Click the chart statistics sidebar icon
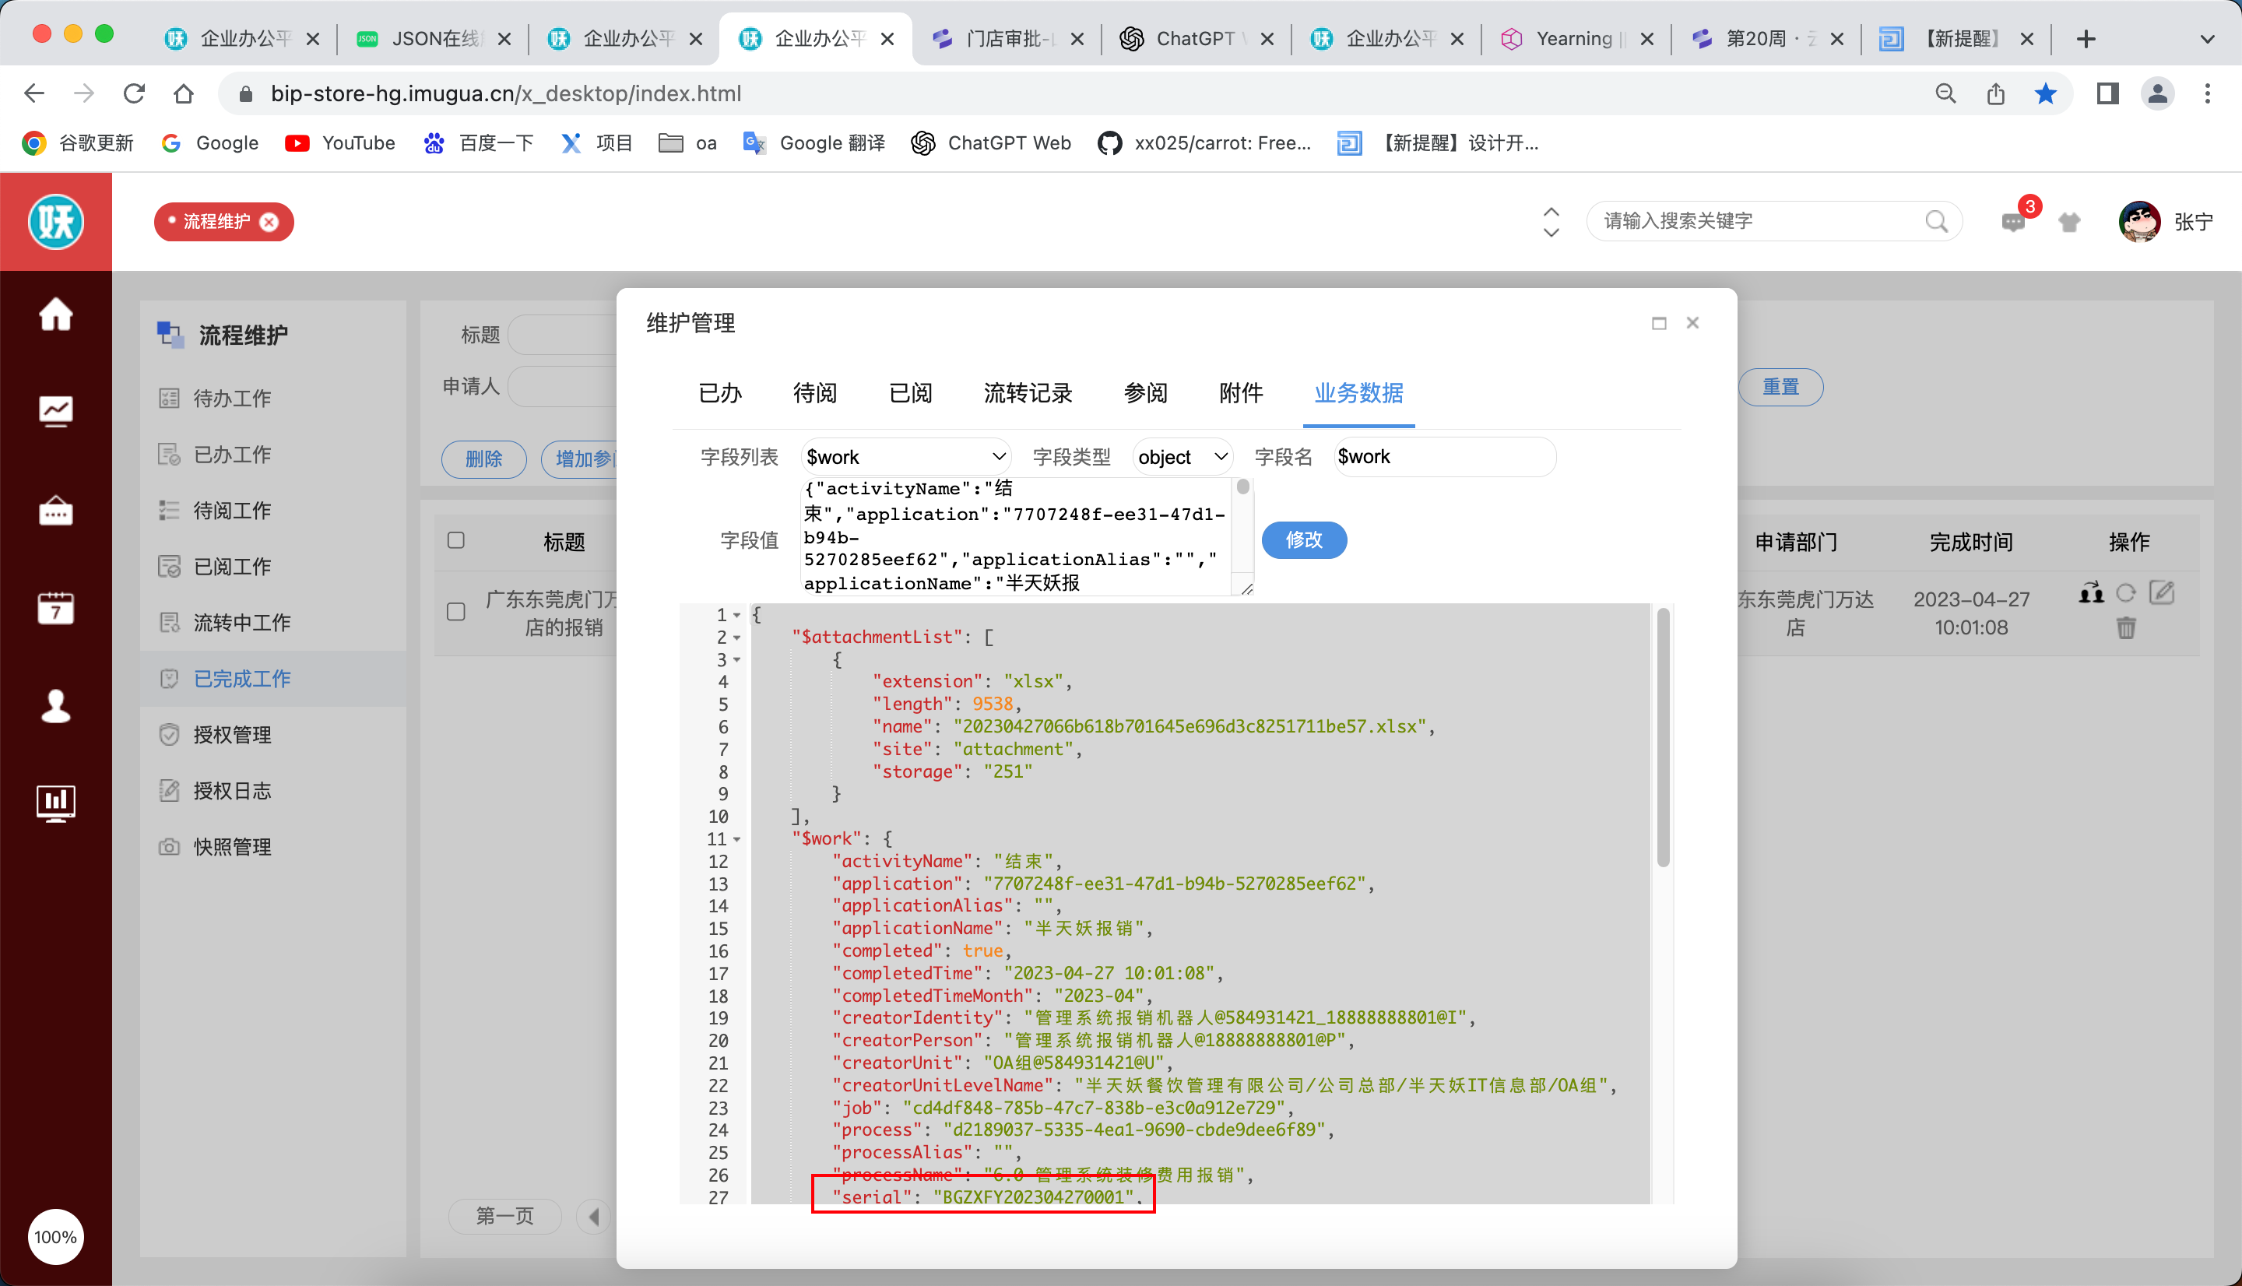The width and height of the screenshot is (2242, 1286). pos(55,411)
